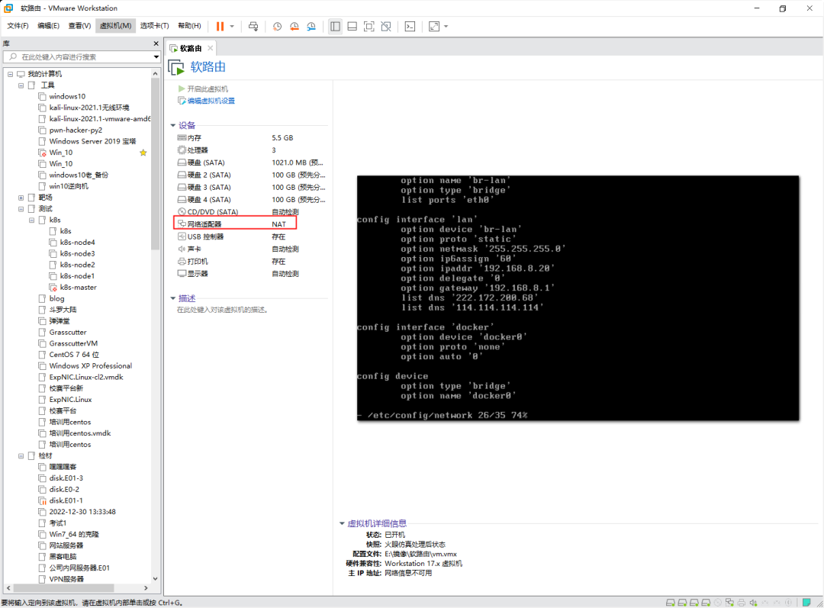The width and height of the screenshot is (824, 608).
Task: Toggle the library sidebar view icon
Action: (335, 26)
